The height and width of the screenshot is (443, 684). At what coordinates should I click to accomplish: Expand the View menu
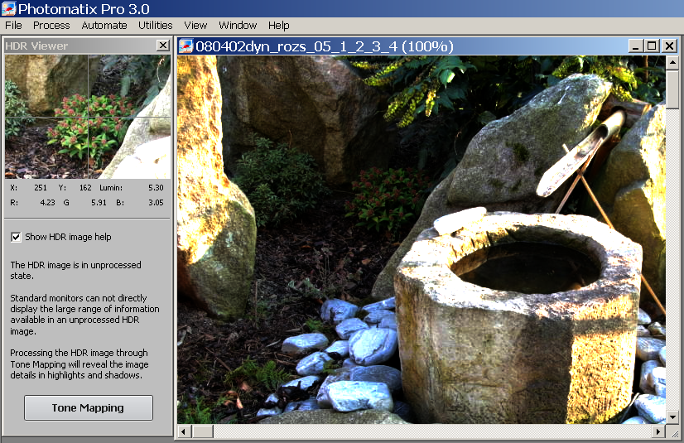195,26
